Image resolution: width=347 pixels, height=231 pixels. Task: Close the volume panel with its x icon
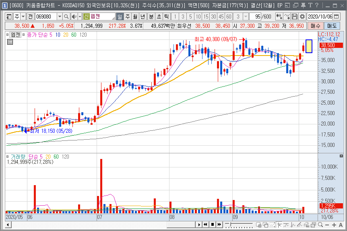click(341, 156)
